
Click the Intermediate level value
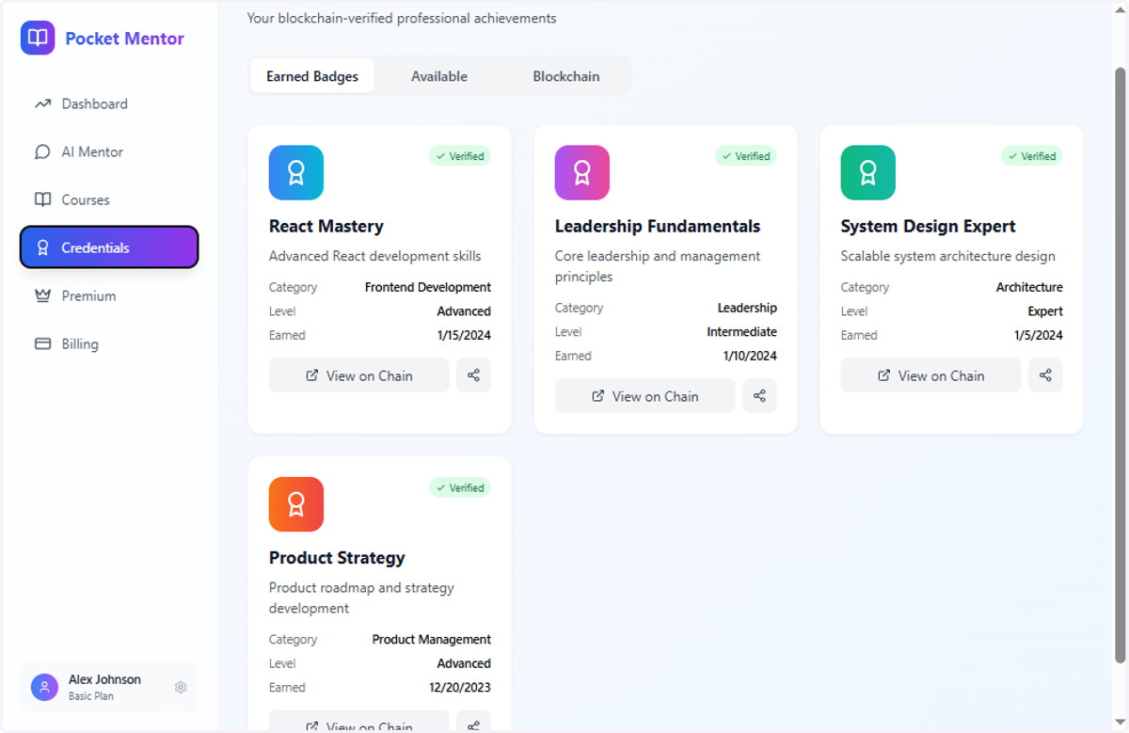point(742,331)
